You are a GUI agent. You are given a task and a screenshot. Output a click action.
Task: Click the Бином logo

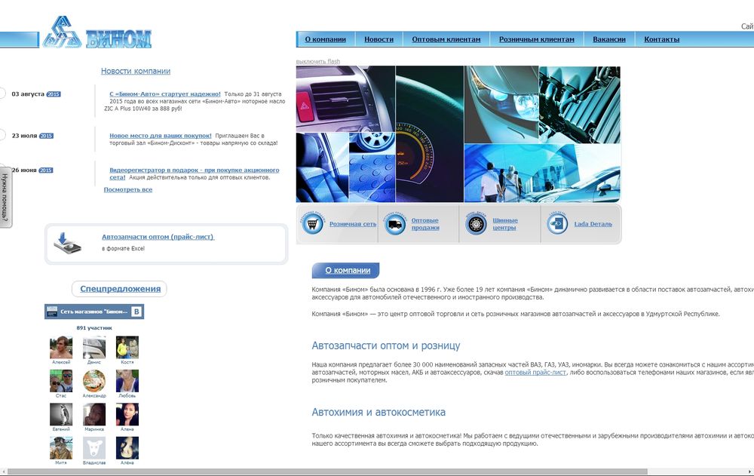pyautogui.click(x=97, y=32)
